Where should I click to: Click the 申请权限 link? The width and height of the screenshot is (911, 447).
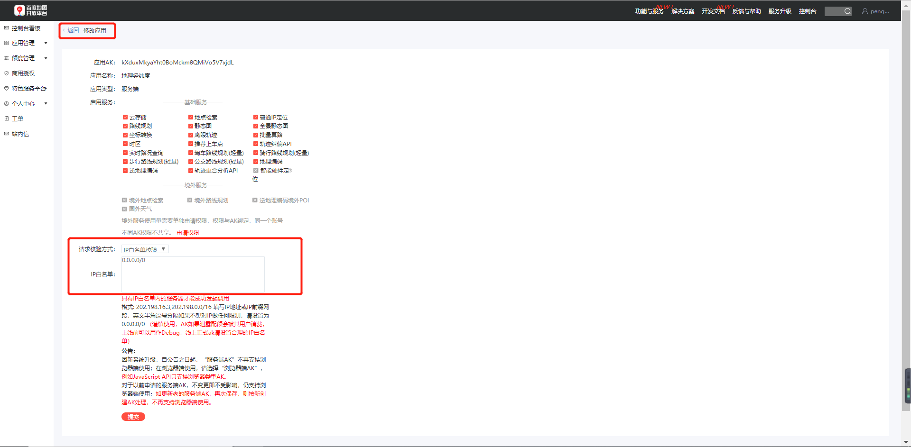tap(188, 233)
